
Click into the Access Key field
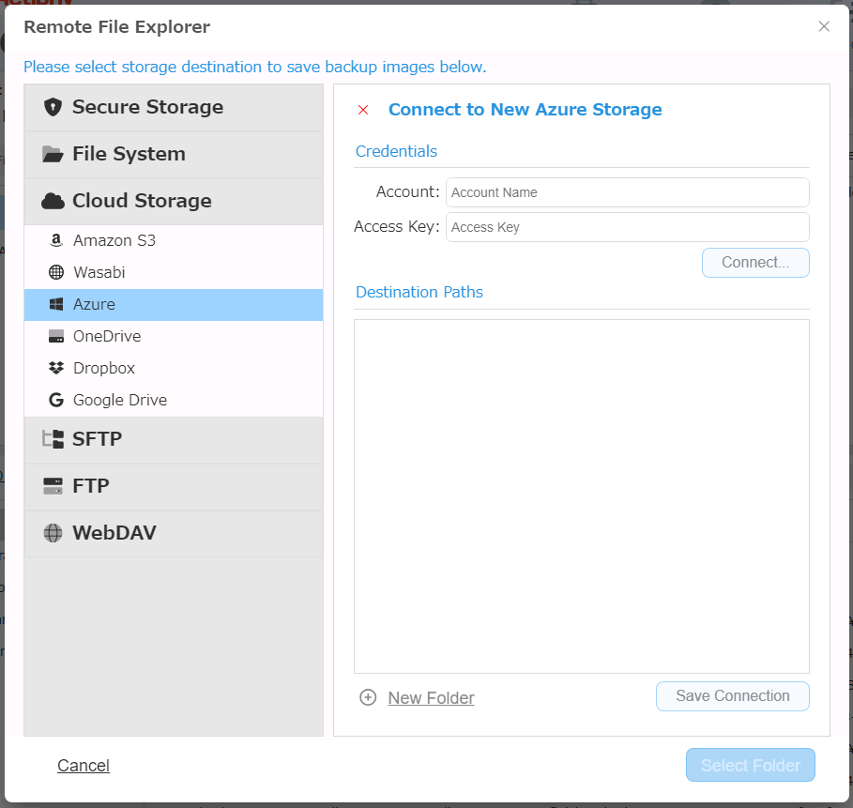[627, 227]
